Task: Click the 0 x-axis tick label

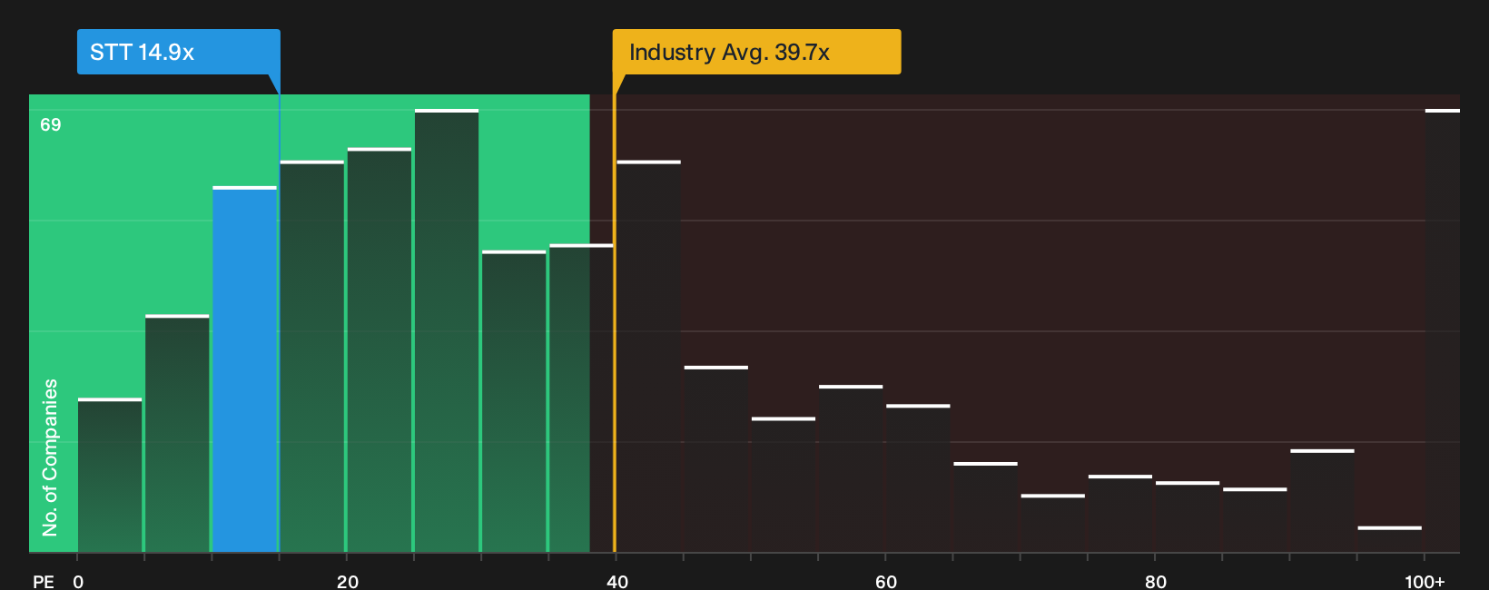Action: pyautogui.click(x=78, y=581)
